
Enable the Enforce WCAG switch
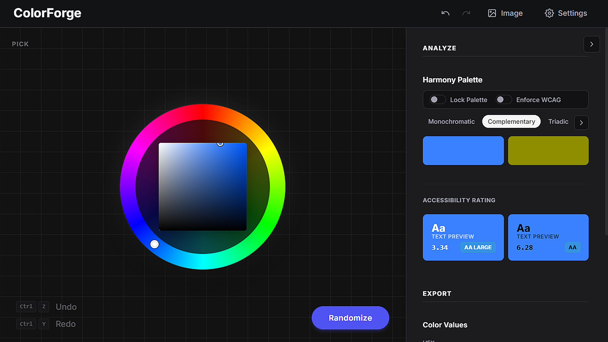tap(503, 100)
